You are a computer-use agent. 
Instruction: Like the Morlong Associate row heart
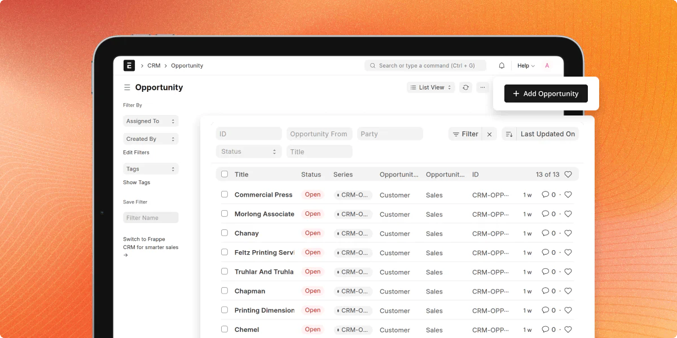tap(568, 214)
